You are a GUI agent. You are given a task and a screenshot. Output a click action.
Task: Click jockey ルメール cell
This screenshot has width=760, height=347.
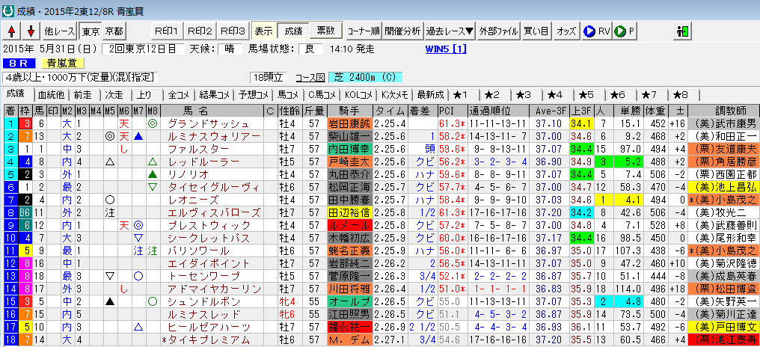[349, 225]
